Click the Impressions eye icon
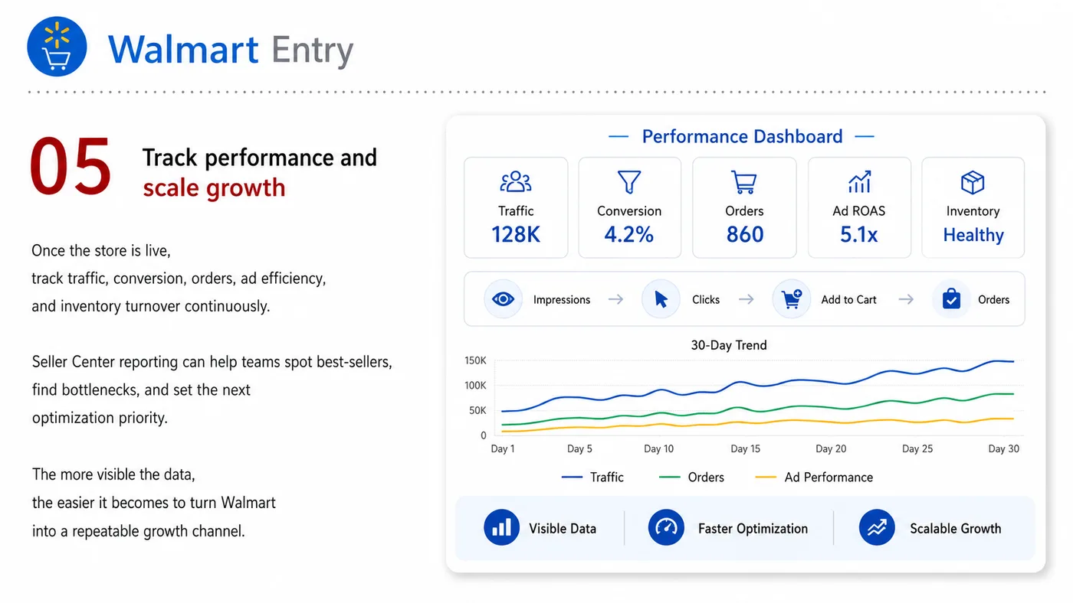Viewport: 1073px width, 603px height. 504,299
